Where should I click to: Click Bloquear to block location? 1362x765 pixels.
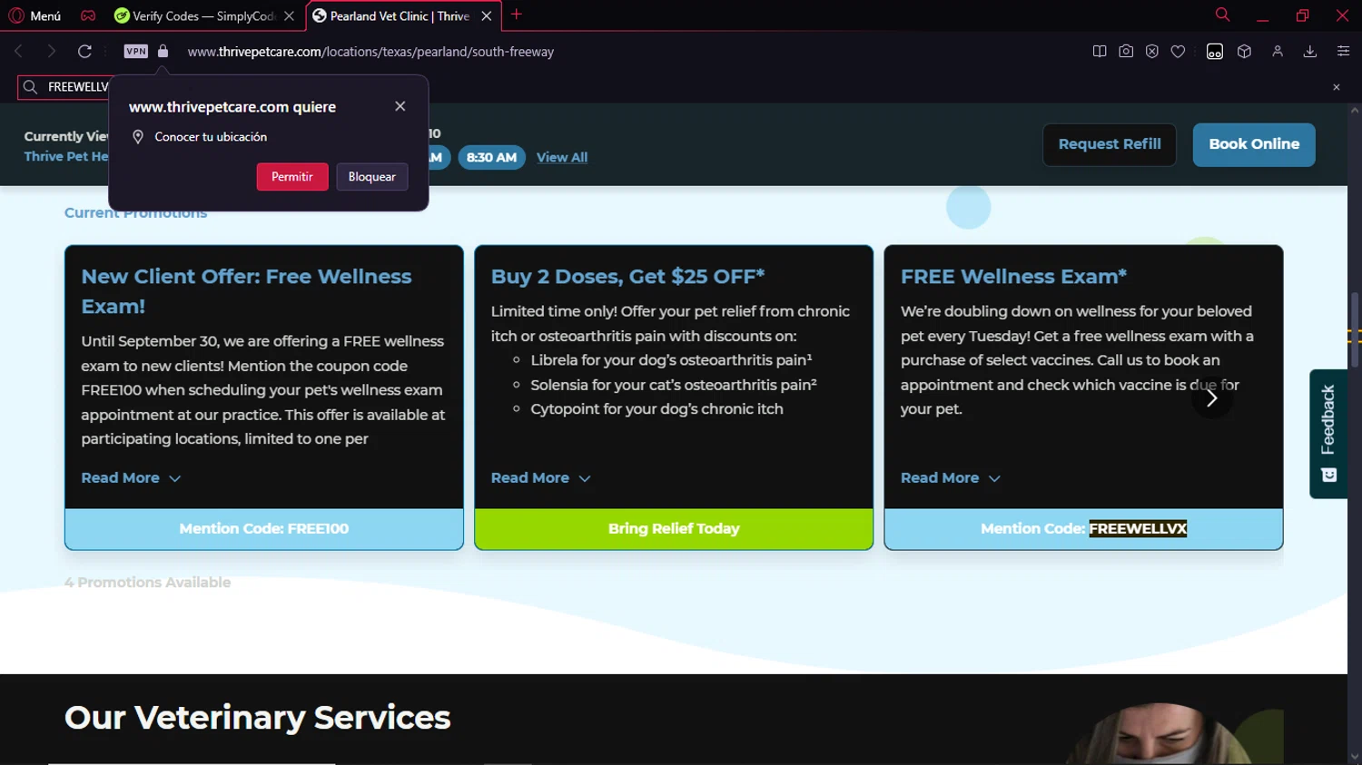372,177
